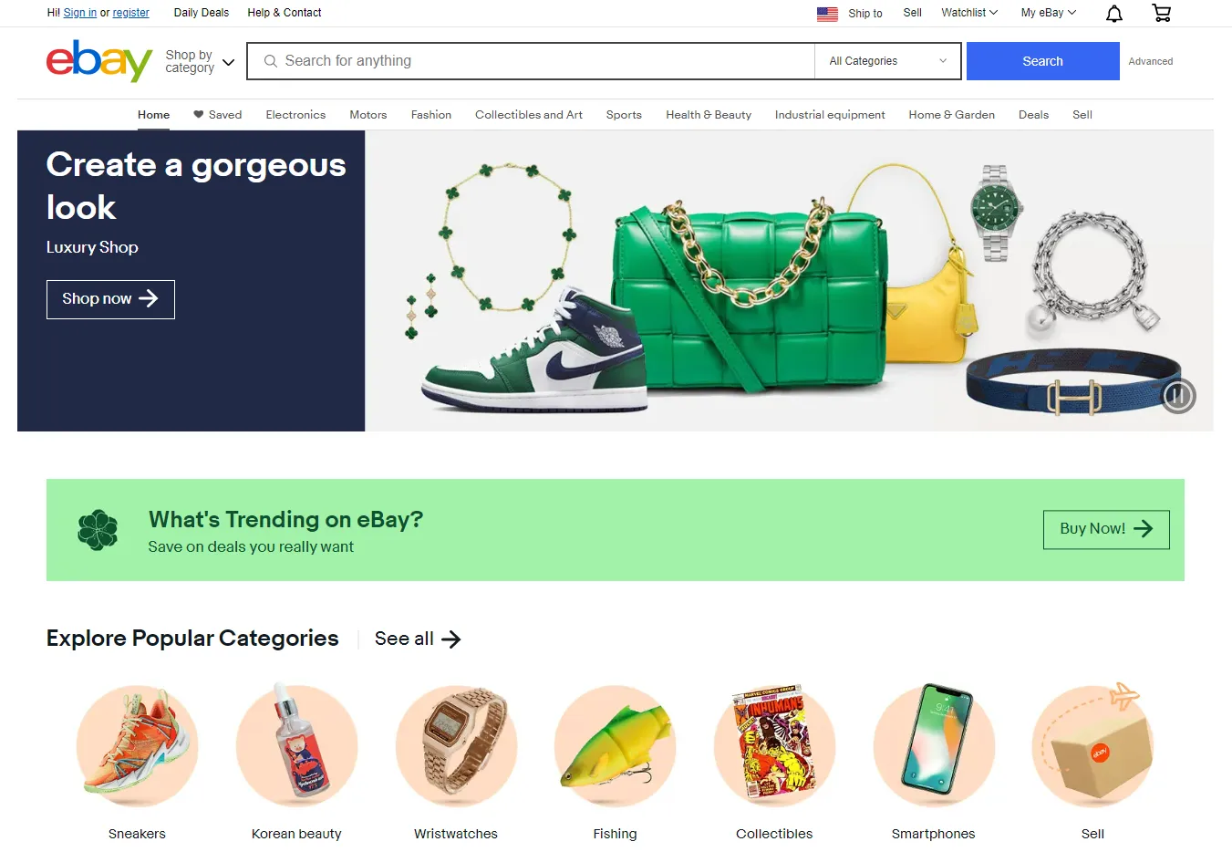Click the blue Search button
This screenshot has width=1232, height=852.
pyautogui.click(x=1042, y=61)
